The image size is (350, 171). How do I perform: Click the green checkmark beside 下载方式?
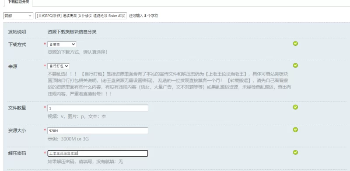coord(295,44)
